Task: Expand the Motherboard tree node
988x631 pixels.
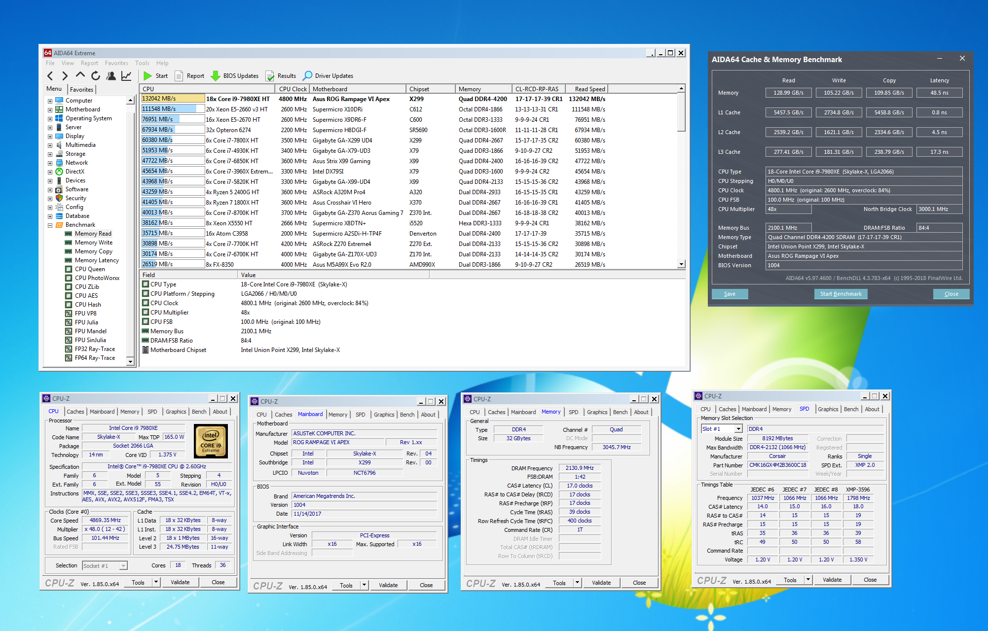Action: pyautogui.click(x=50, y=110)
